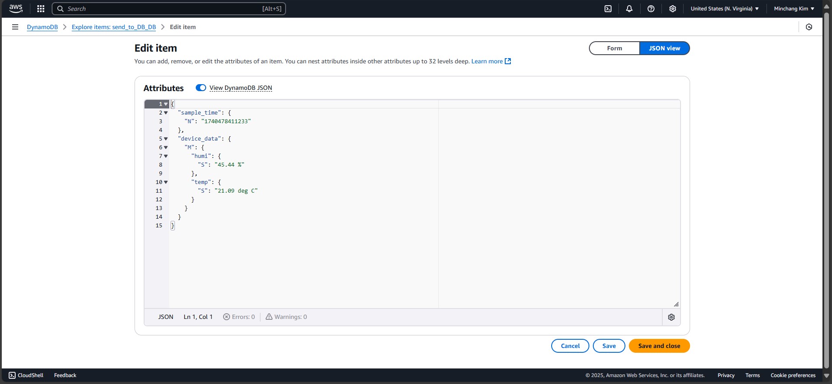Viewport: 832px width, 384px height.
Task: Collapse the temp fold on line 10
Action: click(x=166, y=182)
